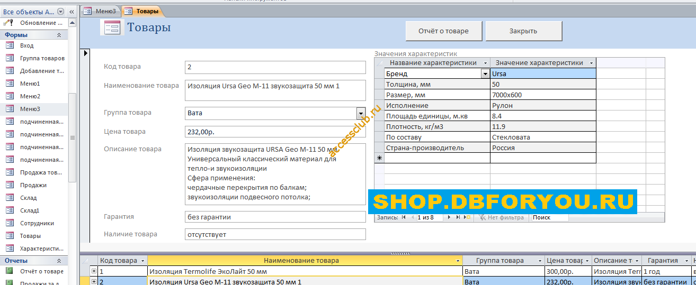Open Значение характеристики column filter dropdown

click(591, 63)
